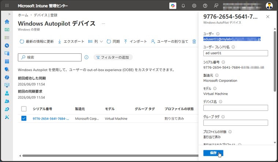Viewport: 278px width, 162px height.
Task: Open the Agents sidebar icon
Action: coord(7,77)
